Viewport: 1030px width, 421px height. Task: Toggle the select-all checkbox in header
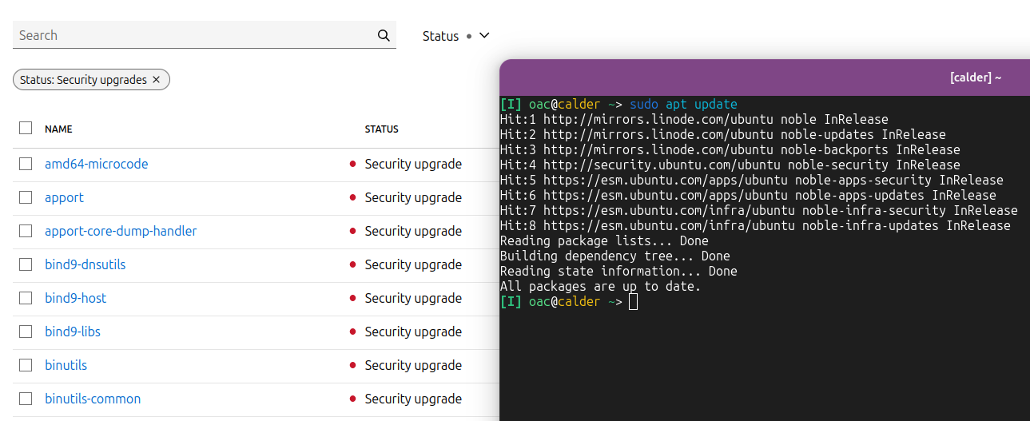(x=26, y=128)
